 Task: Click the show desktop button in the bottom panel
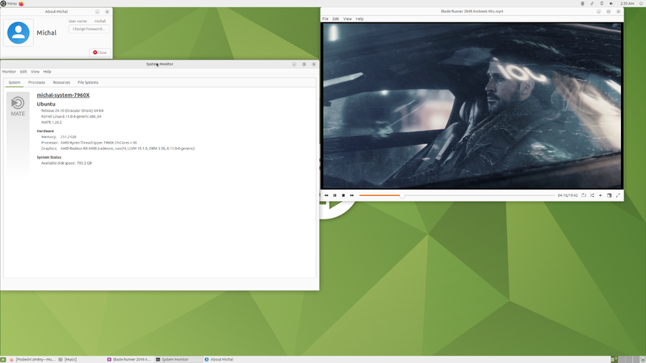pos(3,359)
